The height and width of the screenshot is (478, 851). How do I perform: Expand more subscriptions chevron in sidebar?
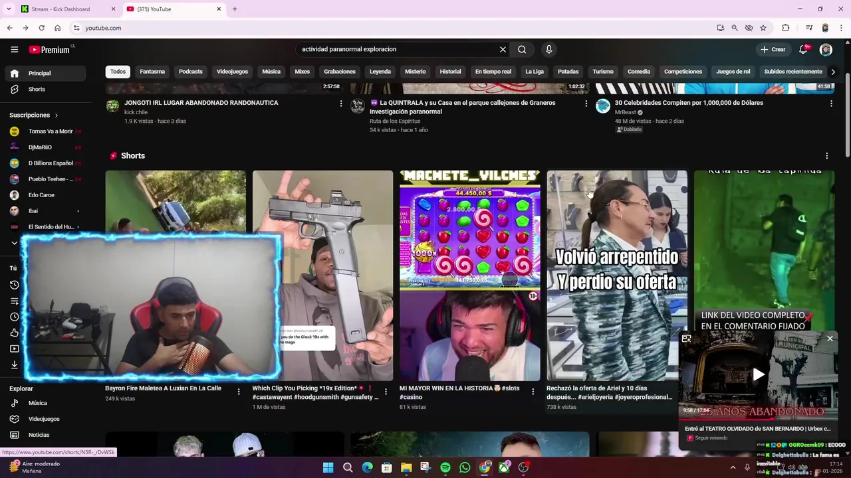pos(14,243)
